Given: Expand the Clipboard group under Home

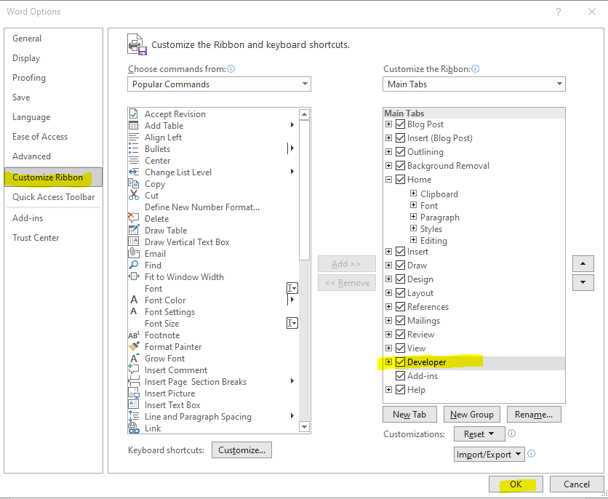Looking at the screenshot, I should 413,194.
